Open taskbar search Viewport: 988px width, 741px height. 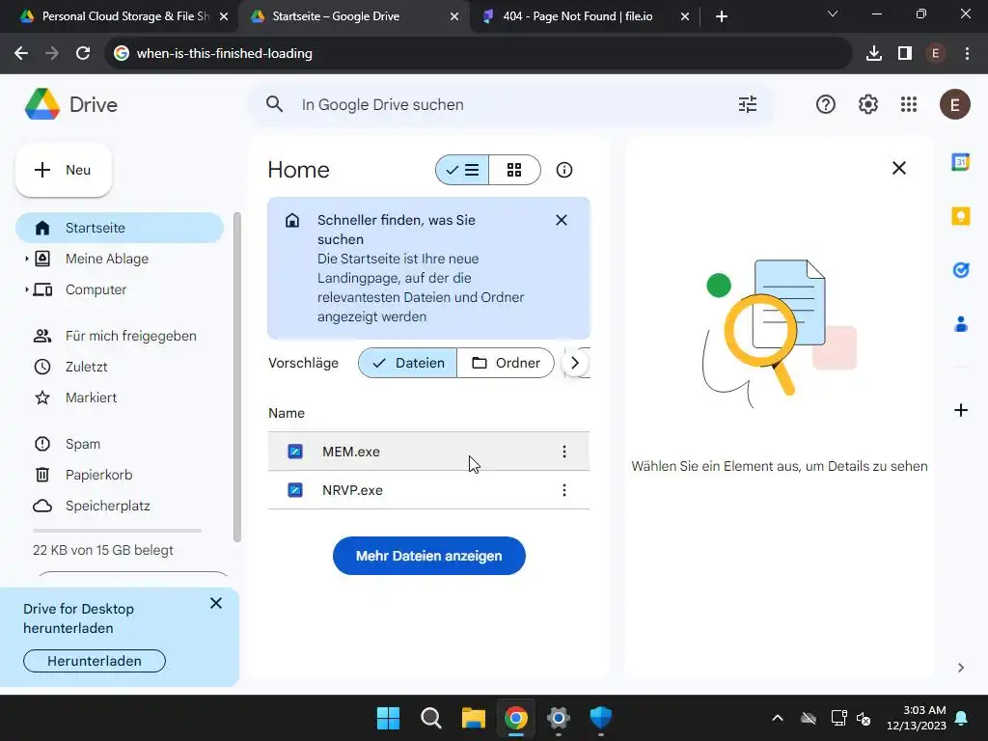pos(431,718)
